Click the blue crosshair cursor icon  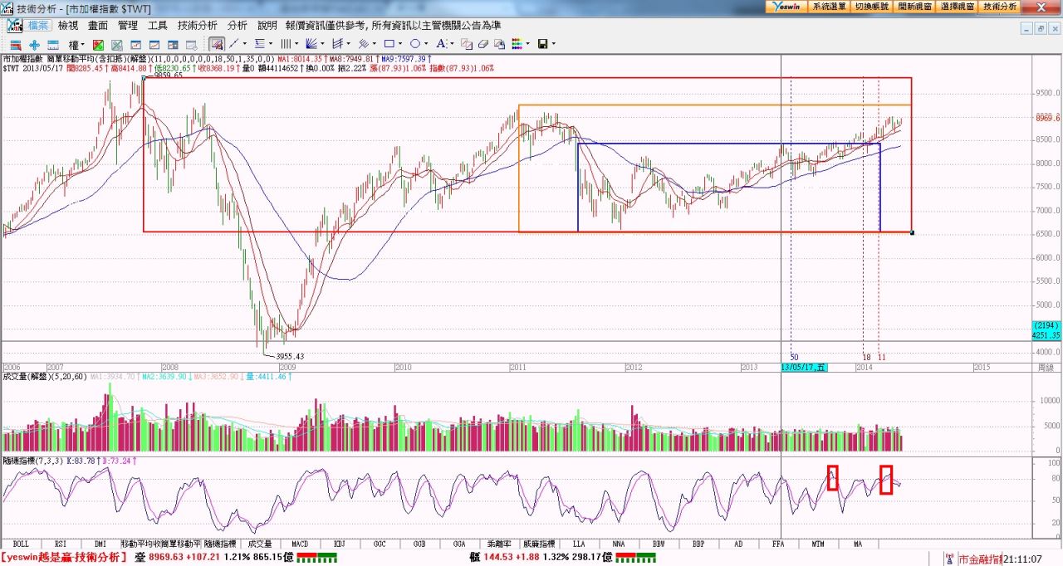pos(34,44)
